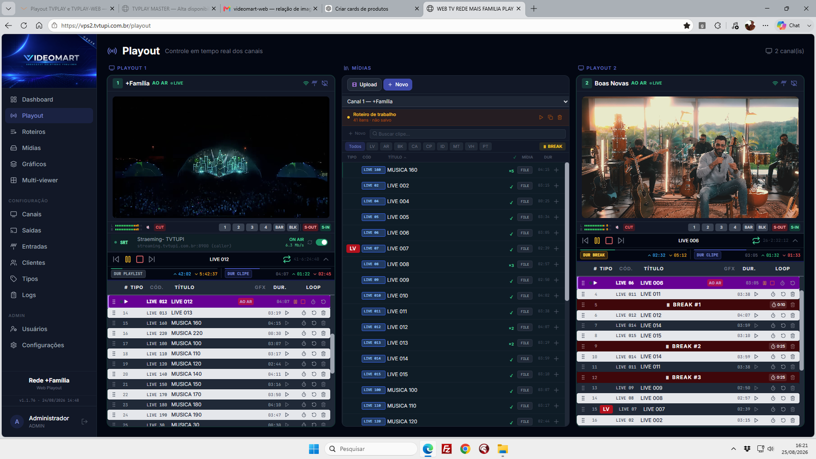Toggle S-IN in Playout 2
The height and width of the screenshot is (459, 816).
tap(795, 227)
